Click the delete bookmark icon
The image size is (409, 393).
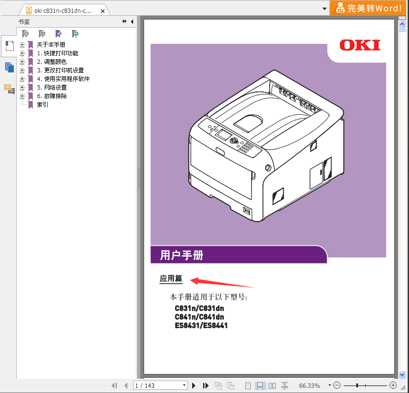tap(25, 34)
